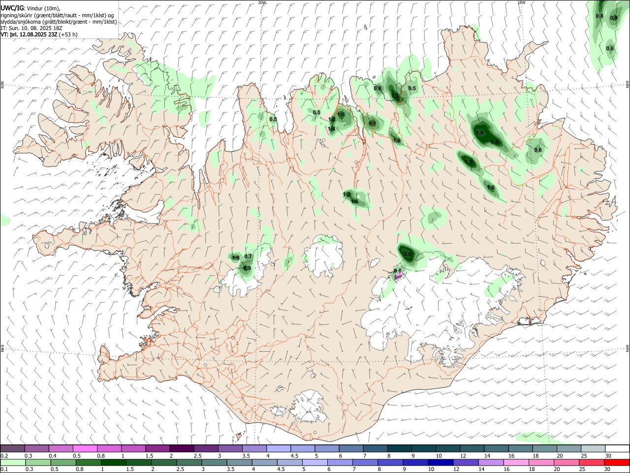Click upper legend swatch between 4 and 4.5
The image size is (630, 473).
278,448
